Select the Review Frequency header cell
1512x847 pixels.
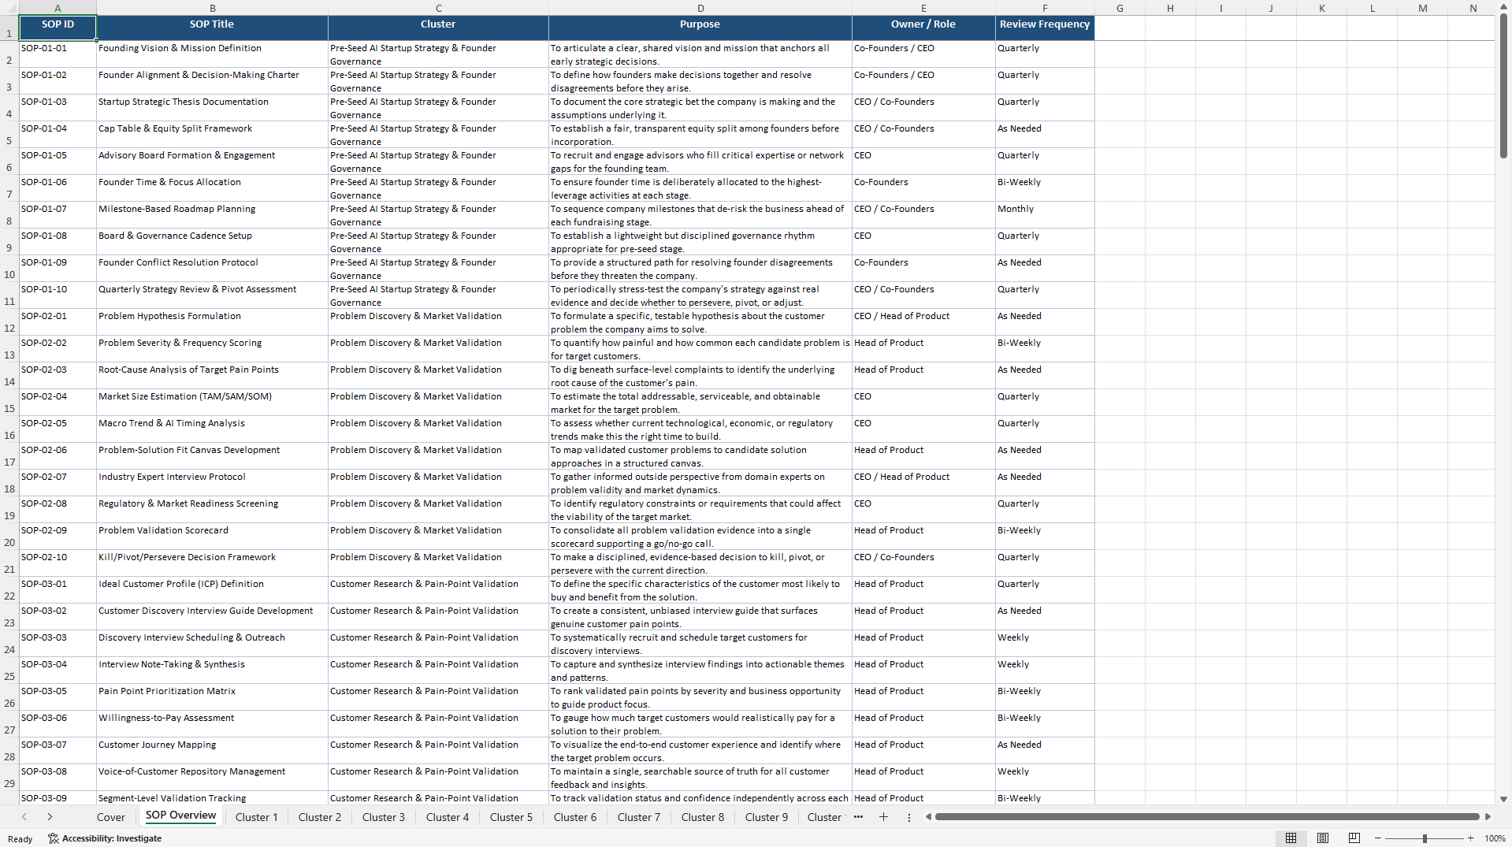point(1045,28)
